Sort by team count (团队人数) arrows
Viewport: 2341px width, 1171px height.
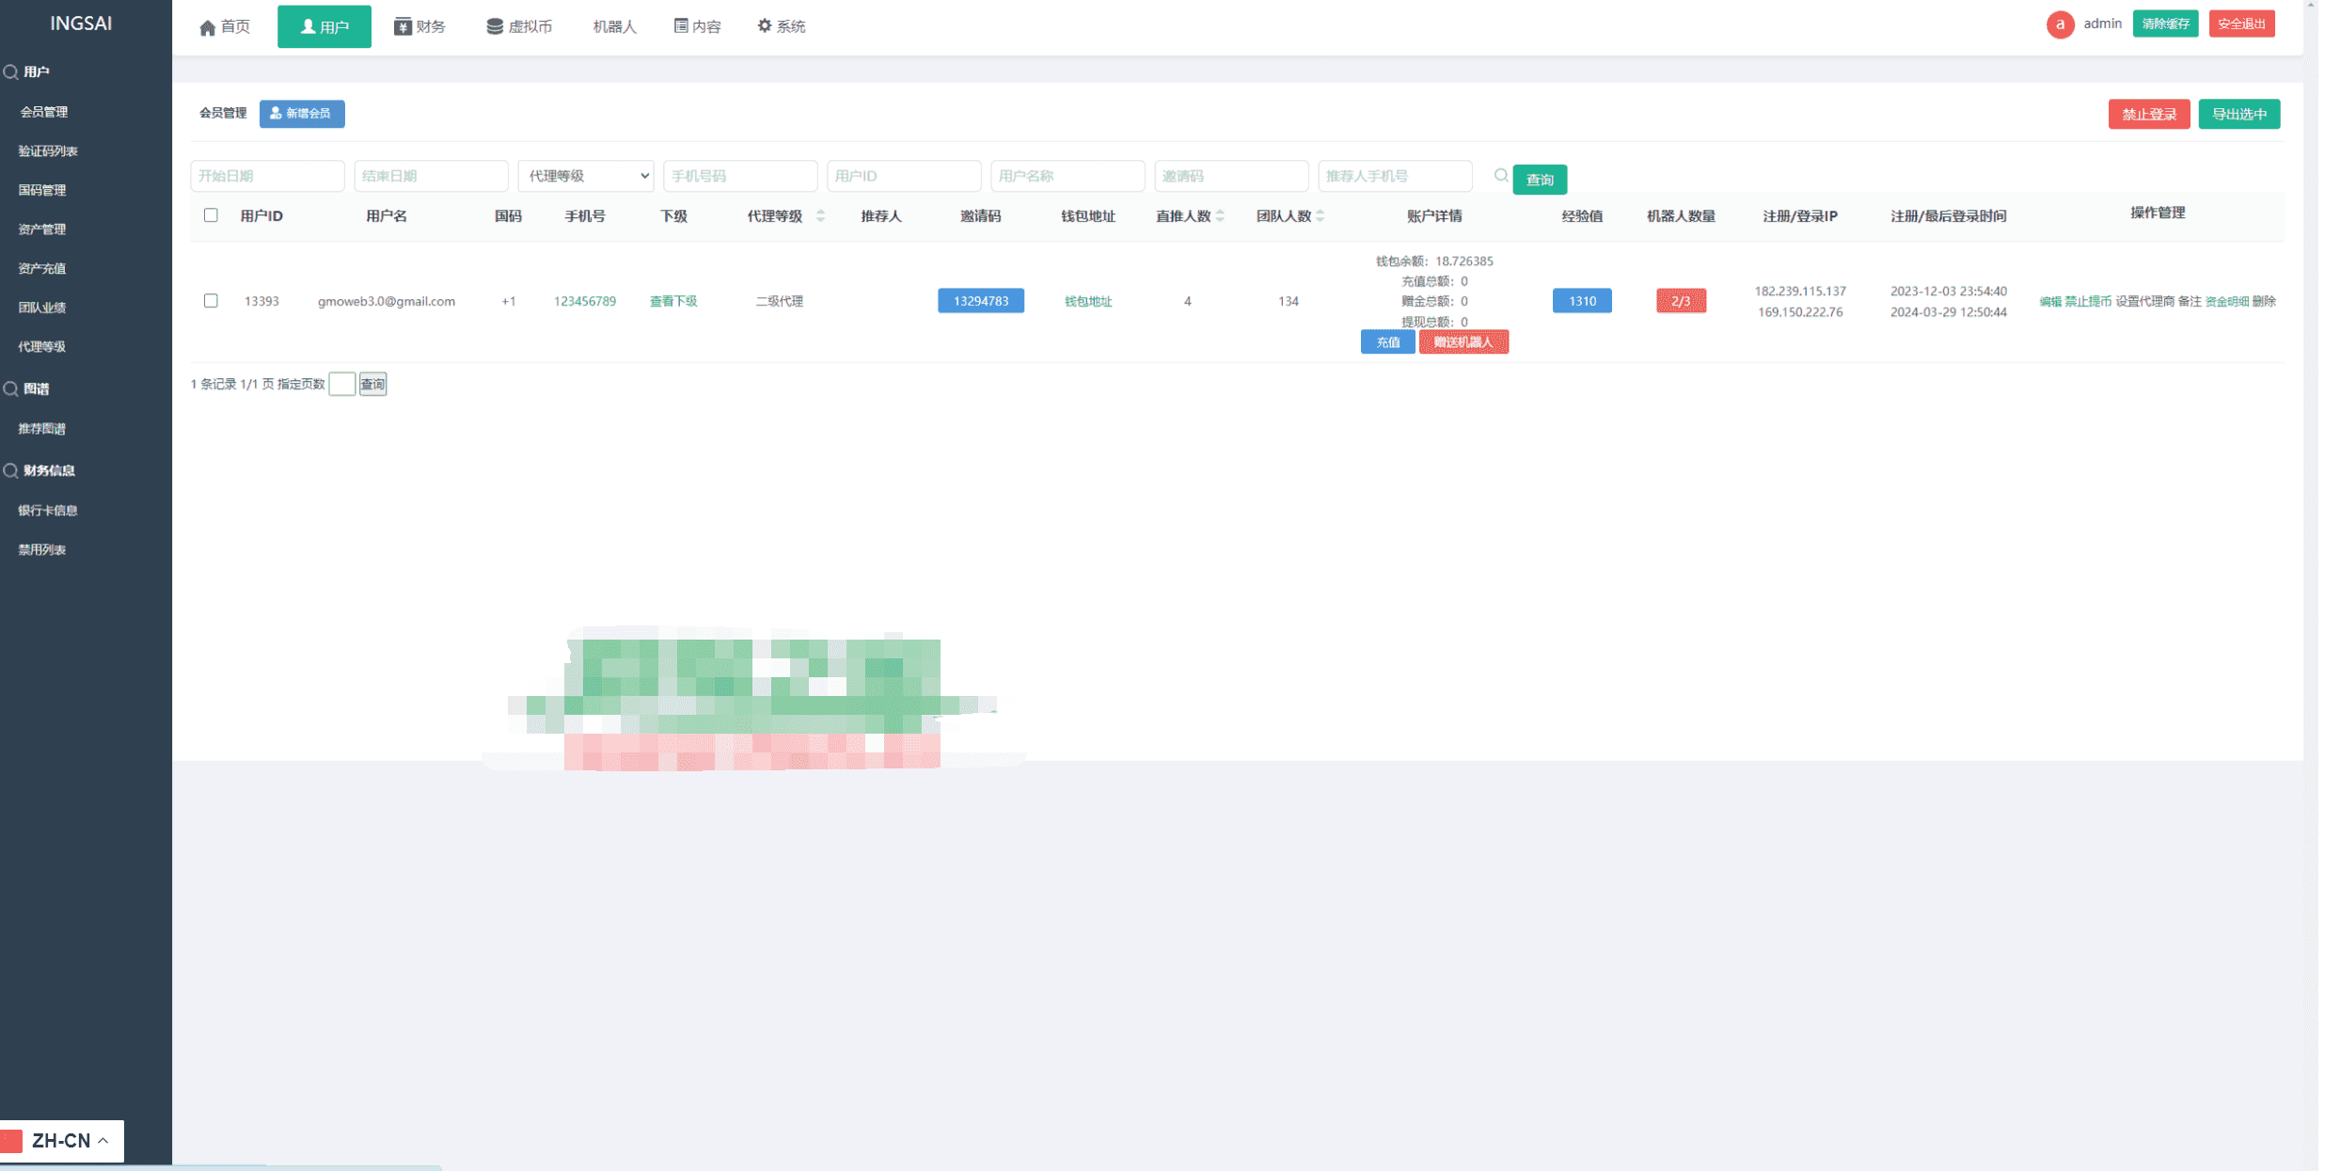[x=1321, y=216]
